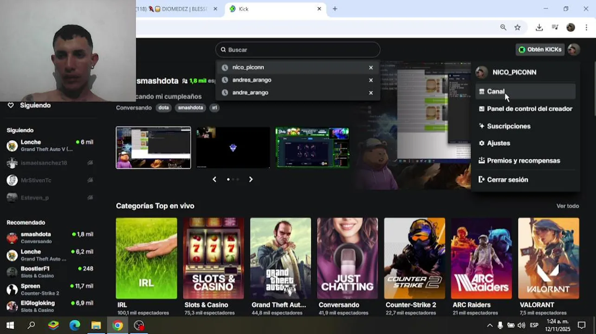This screenshot has height=334, width=596.
Task: Open Suscripciones in profile menu
Action: point(525,126)
